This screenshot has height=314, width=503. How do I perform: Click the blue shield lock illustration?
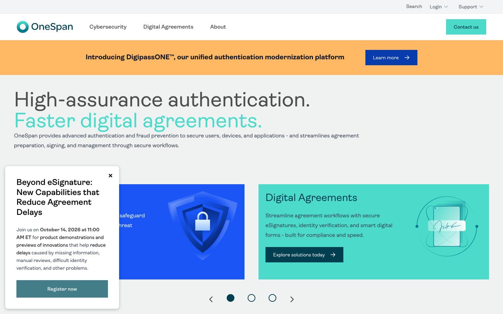[203, 225]
